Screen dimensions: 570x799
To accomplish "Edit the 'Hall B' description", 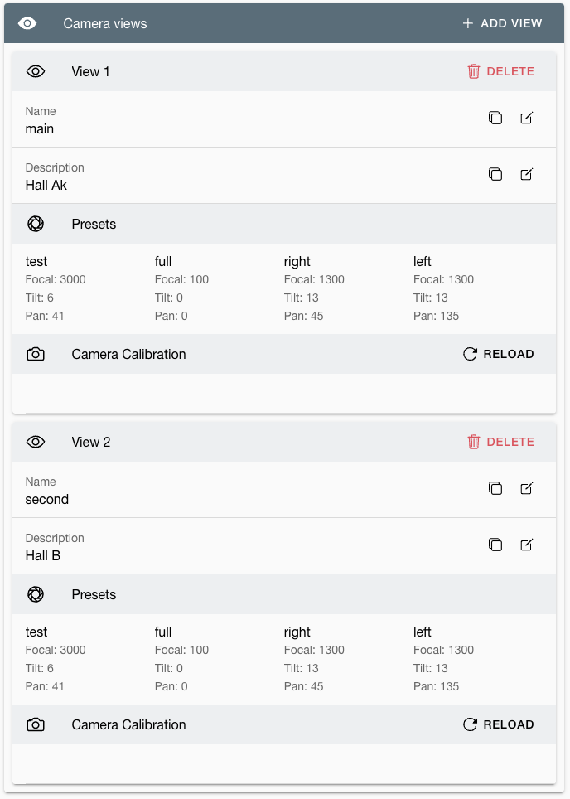I will (527, 545).
